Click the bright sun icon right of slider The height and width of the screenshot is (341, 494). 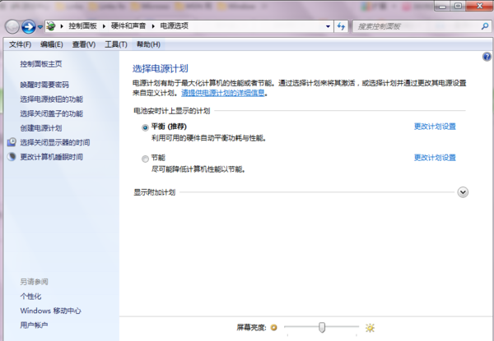point(370,328)
